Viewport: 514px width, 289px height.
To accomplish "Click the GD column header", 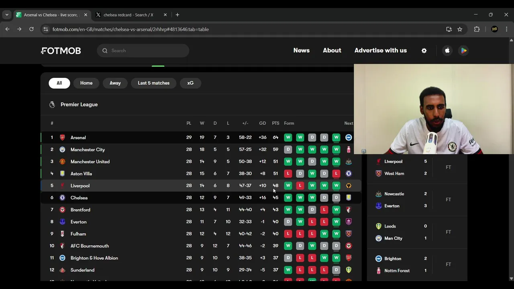I will point(263,123).
